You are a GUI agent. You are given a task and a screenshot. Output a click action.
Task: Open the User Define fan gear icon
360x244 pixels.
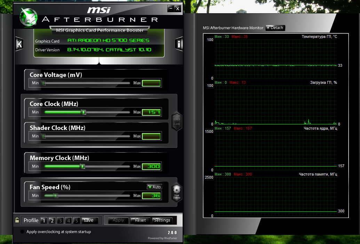click(x=177, y=193)
